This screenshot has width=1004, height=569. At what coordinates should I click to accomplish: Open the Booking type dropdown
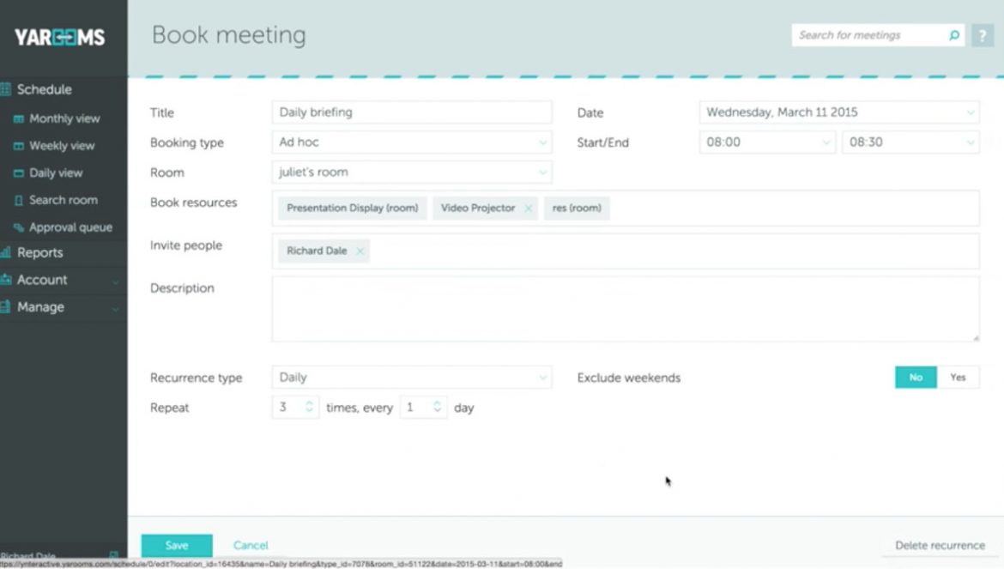click(543, 142)
